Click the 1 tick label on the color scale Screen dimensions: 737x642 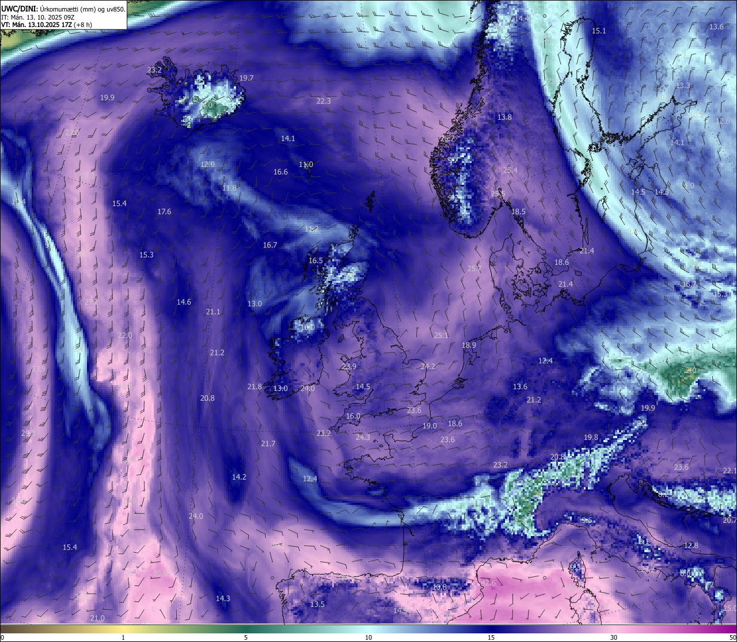pyautogui.click(x=123, y=637)
